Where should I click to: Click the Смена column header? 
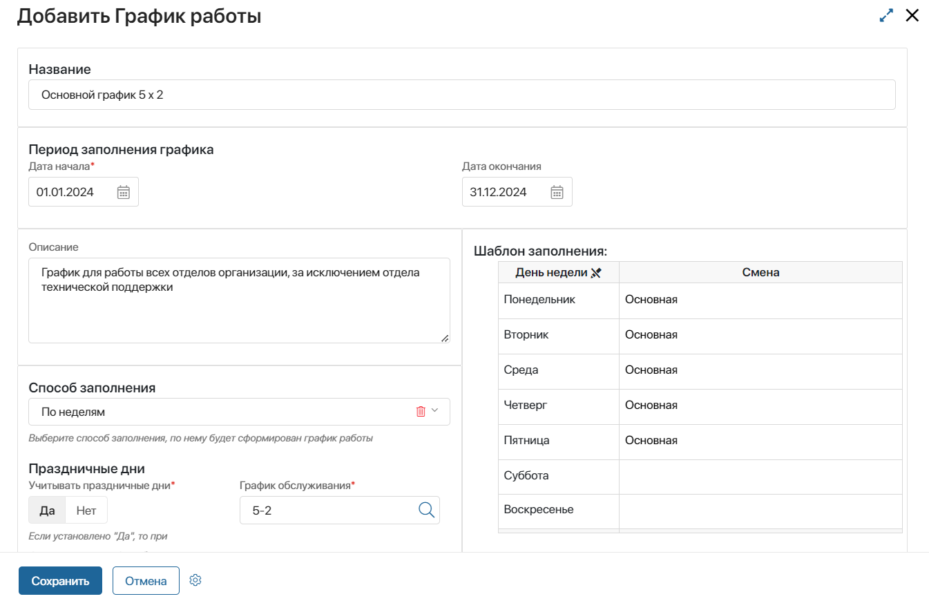point(760,273)
